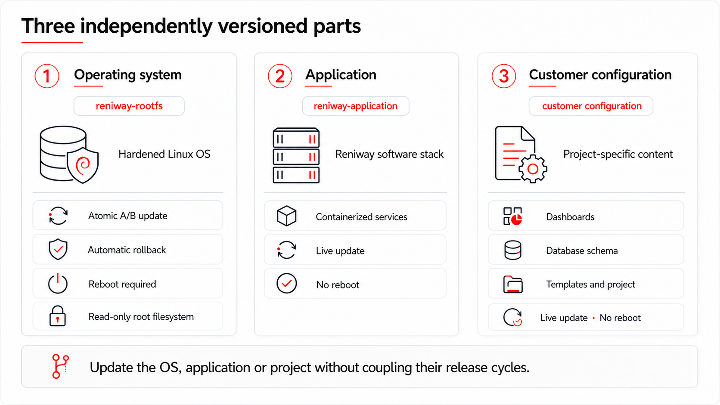Click the refresh icon in Application Live update row
720x405 pixels.
pos(286,250)
